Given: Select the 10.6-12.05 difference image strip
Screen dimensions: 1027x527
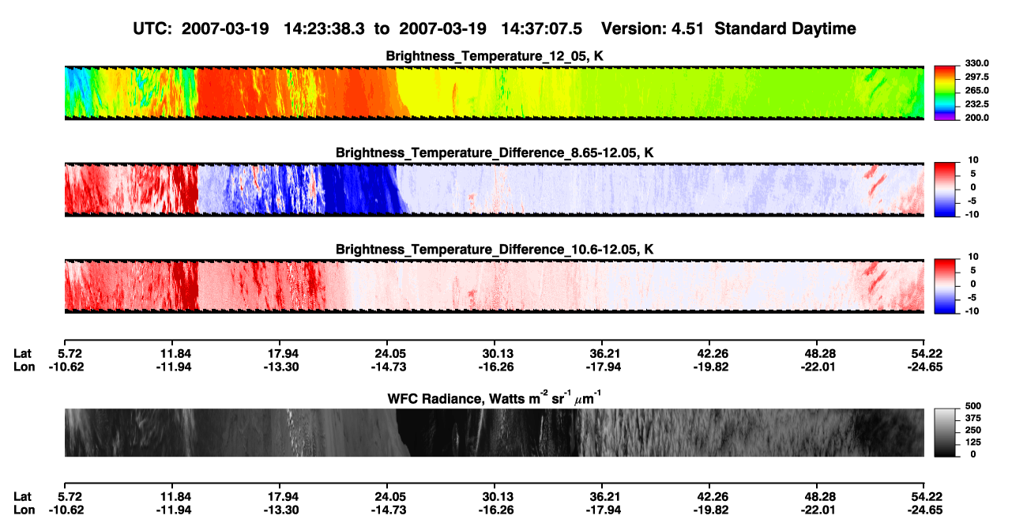Looking at the screenshot, I should pyautogui.click(x=494, y=286).
